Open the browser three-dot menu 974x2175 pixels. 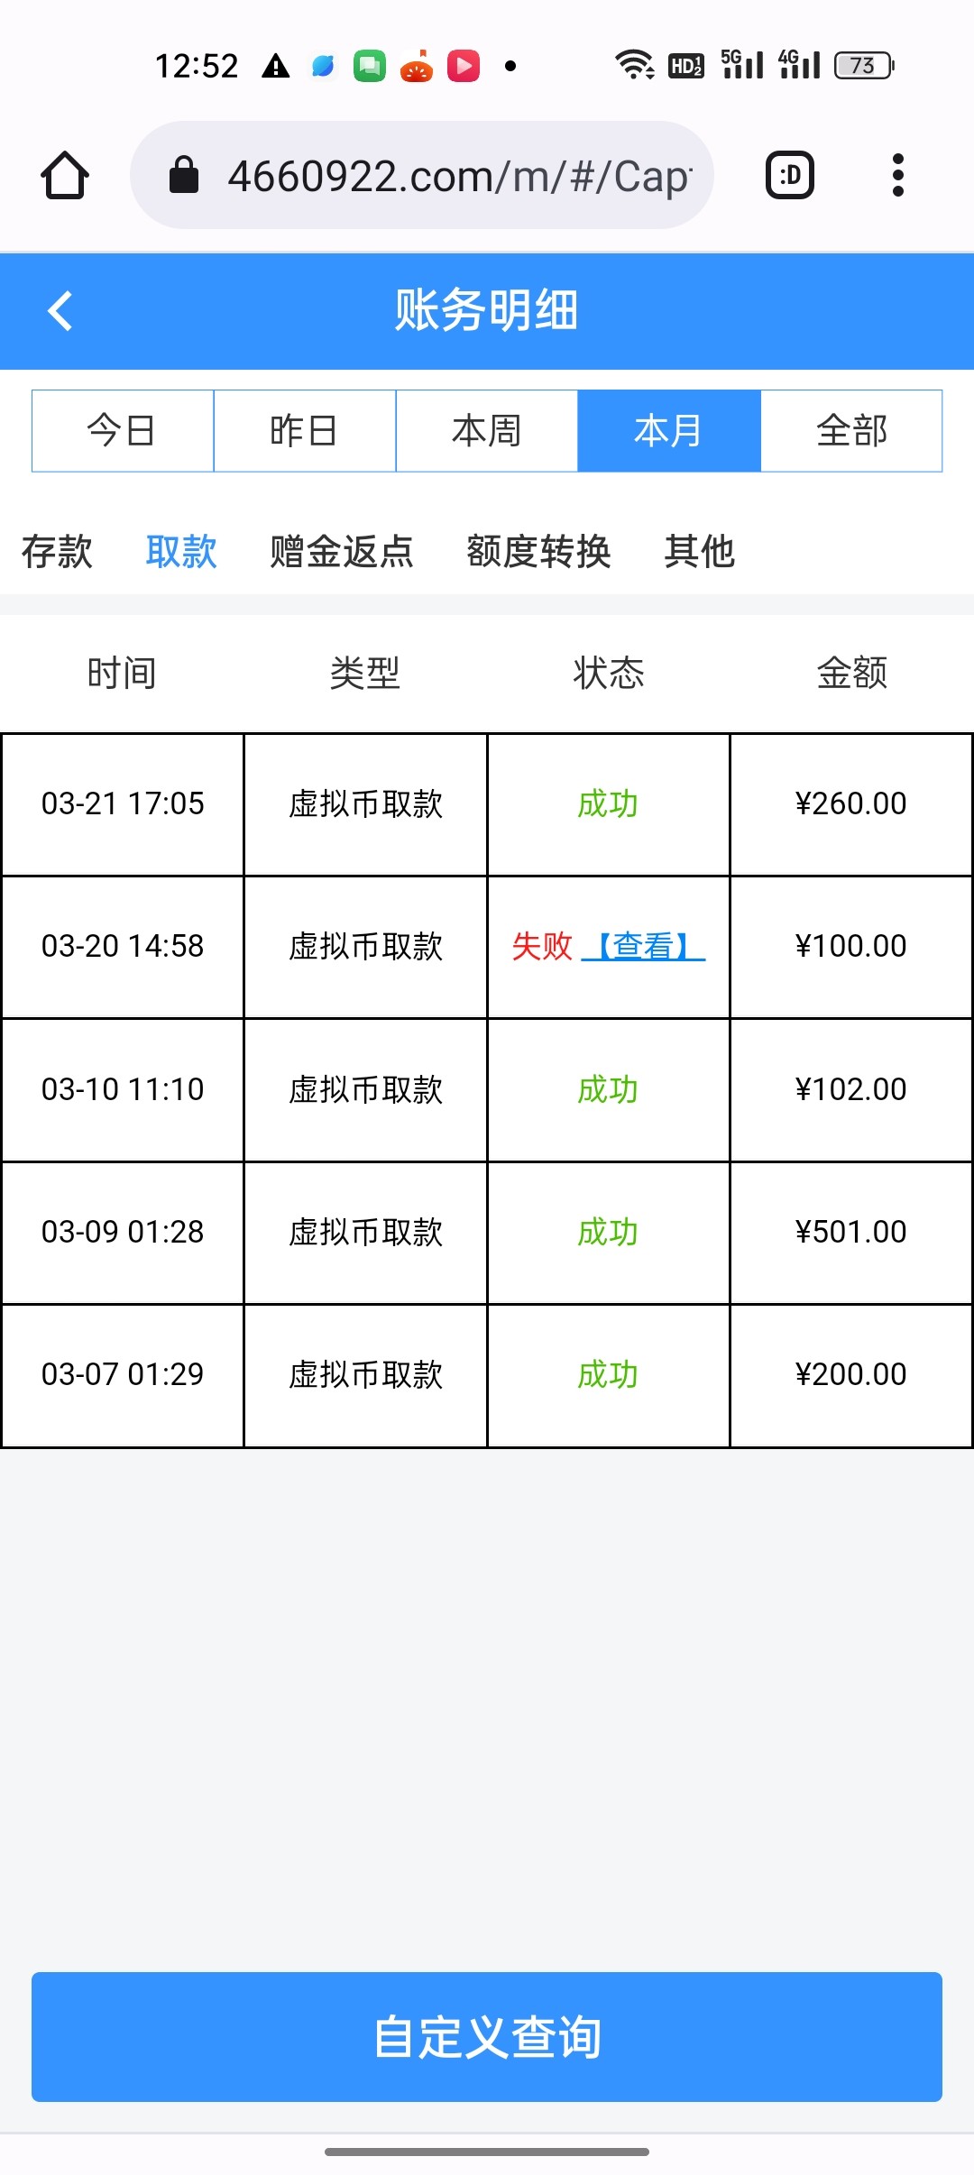click(897, 175)
